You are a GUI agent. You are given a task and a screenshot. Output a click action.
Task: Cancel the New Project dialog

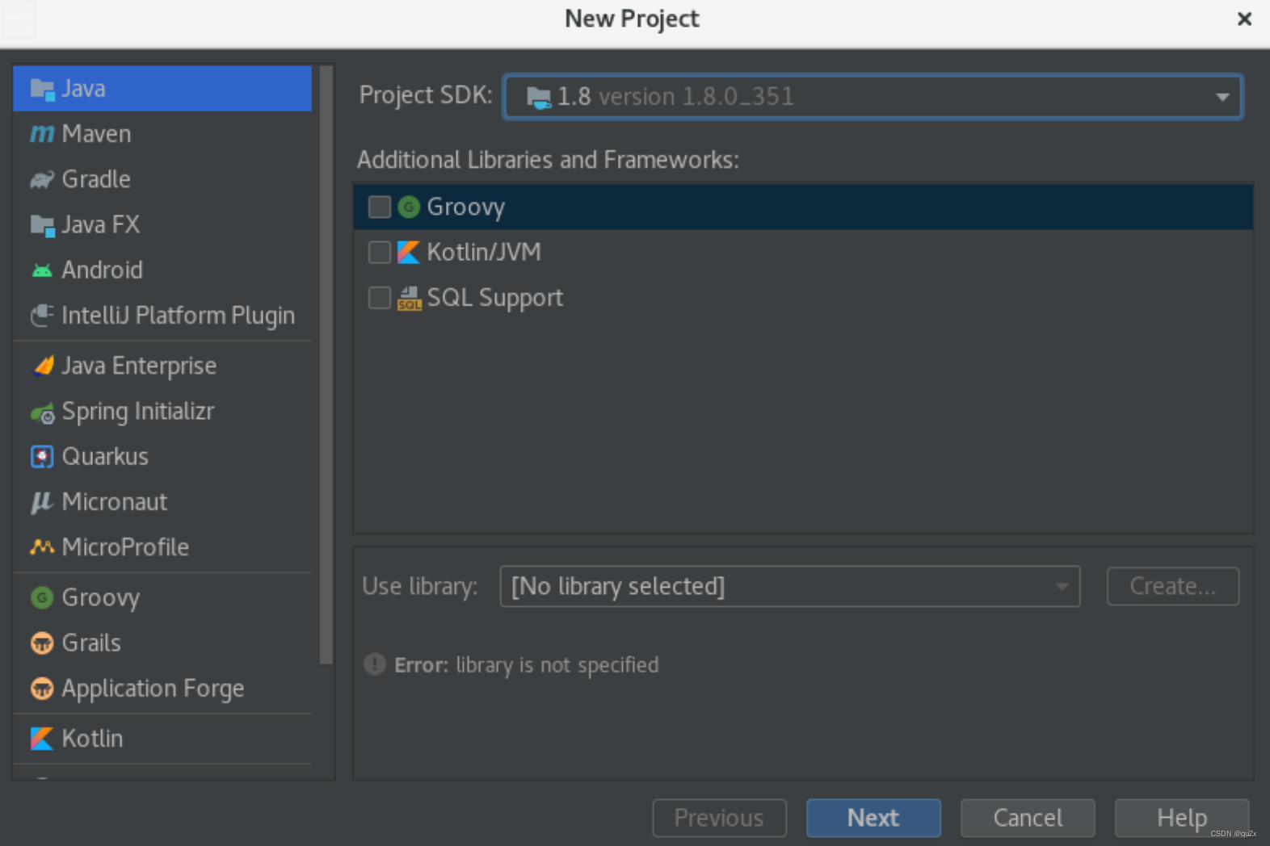pos(1028,818)
